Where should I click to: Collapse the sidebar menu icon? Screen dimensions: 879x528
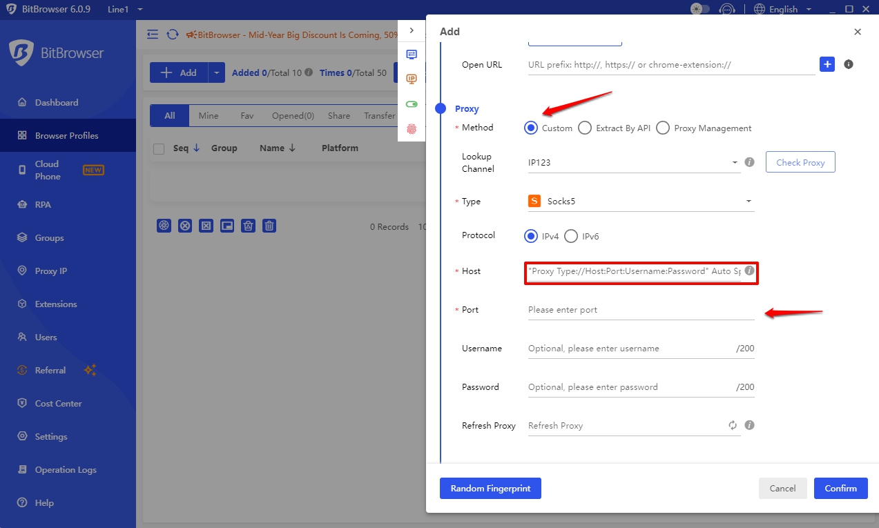tap(153, 35)
